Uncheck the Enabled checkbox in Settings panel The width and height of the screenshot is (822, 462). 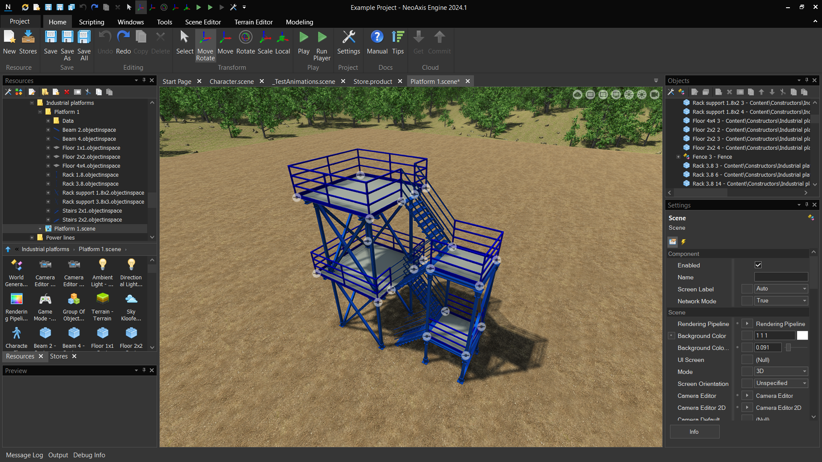(x=758, y=265)
